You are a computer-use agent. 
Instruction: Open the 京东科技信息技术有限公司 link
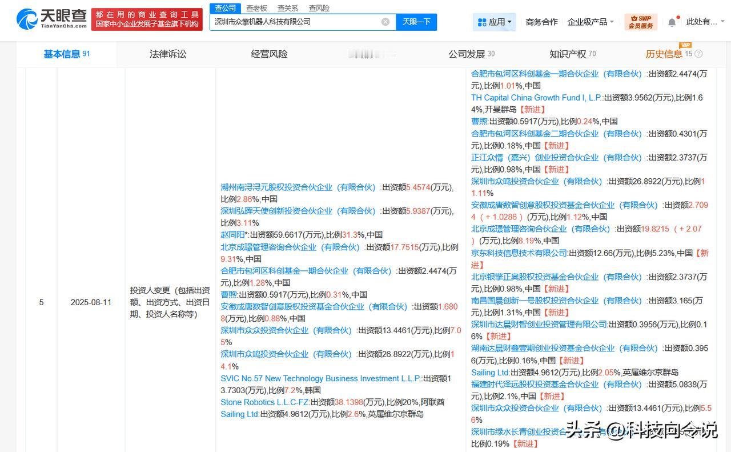[x=519, y=253]
